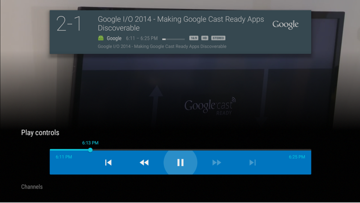Click the timeline scrubber handle
Viewport: 360px width, 203px height.
coord(90,150)
